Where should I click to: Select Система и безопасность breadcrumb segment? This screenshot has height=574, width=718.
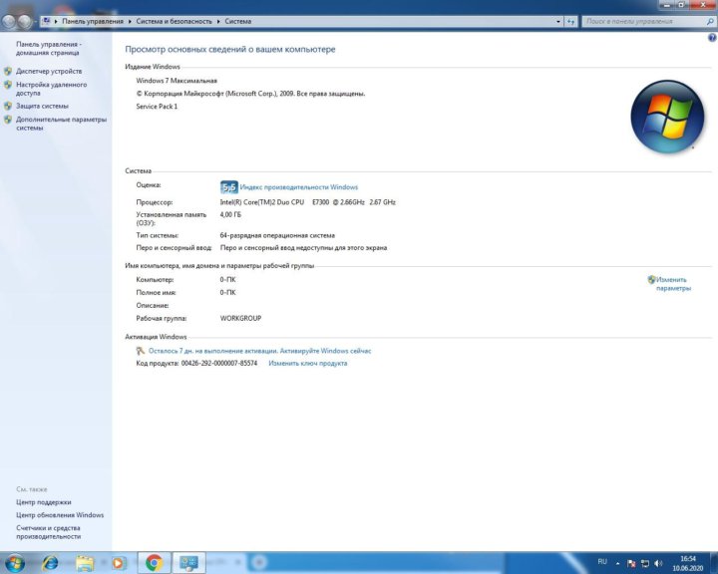174,22
